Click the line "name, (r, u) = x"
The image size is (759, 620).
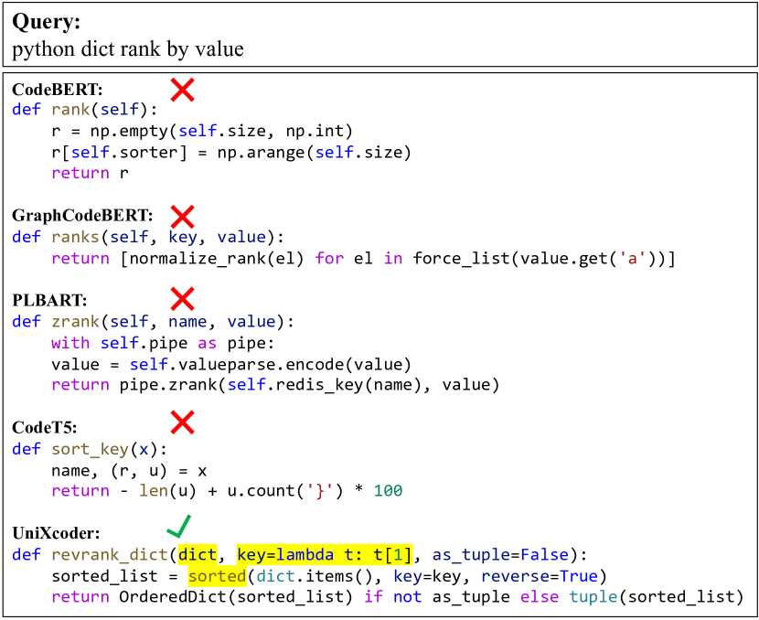pyautogui.click(x=129, y=471)
